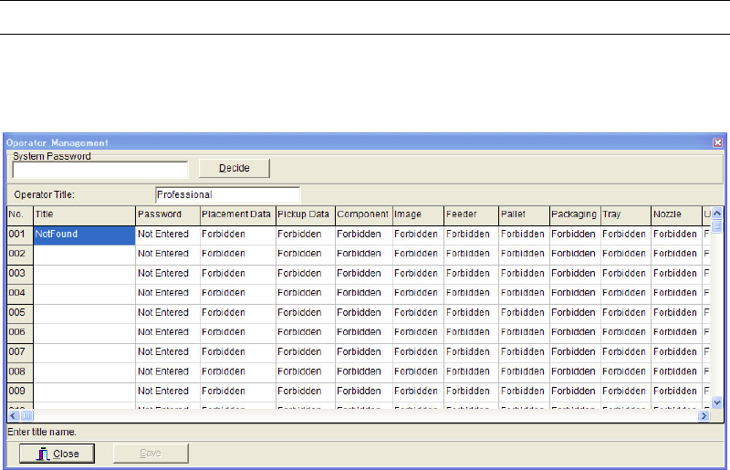
Task: Select Placement Data 'Forbidden' in row 007
Action: pyautogui.click(x=238, y=352)
